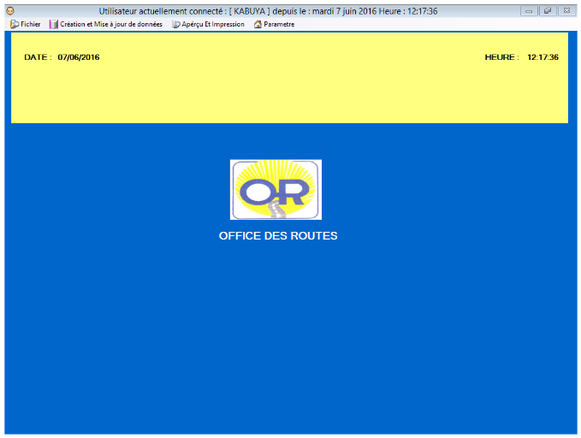581x438 pixels.
Task: Open the Aperçu Et Impression menu
Action: [x=208, y=25]
